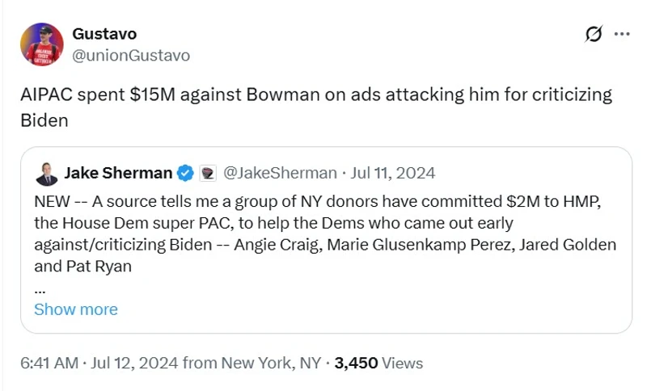This screenshot has width=647, height=391.
Task: Open quoted post by clicking its body text
Action: point(323,222)
